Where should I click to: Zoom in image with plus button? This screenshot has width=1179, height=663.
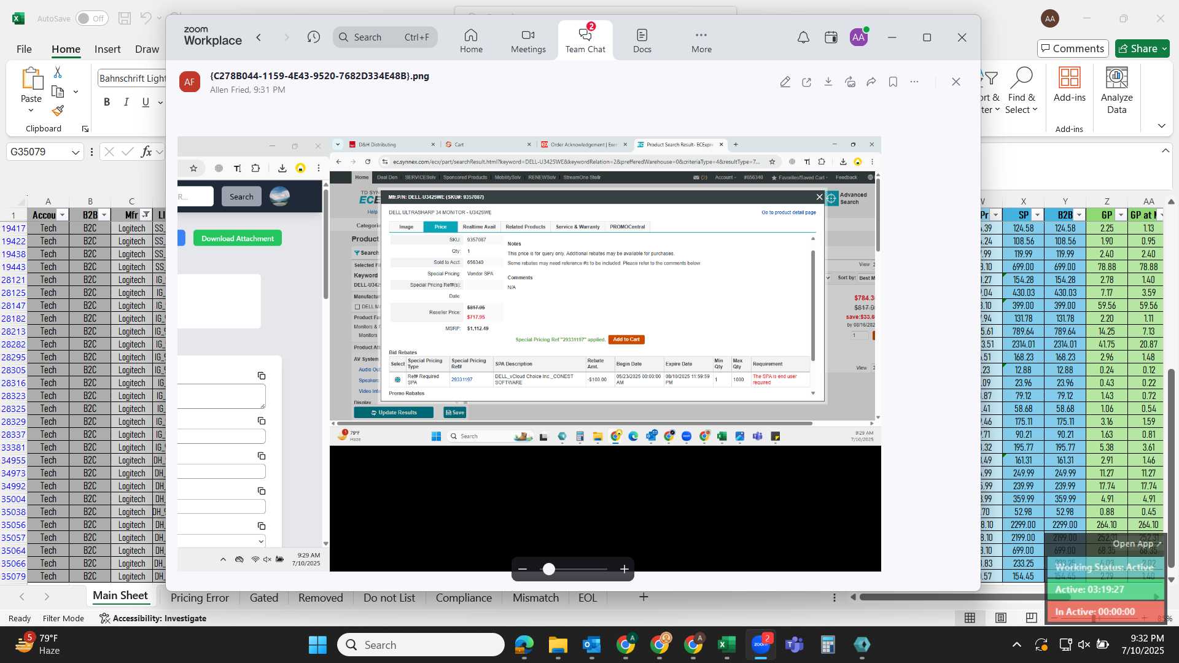(624, 569)
